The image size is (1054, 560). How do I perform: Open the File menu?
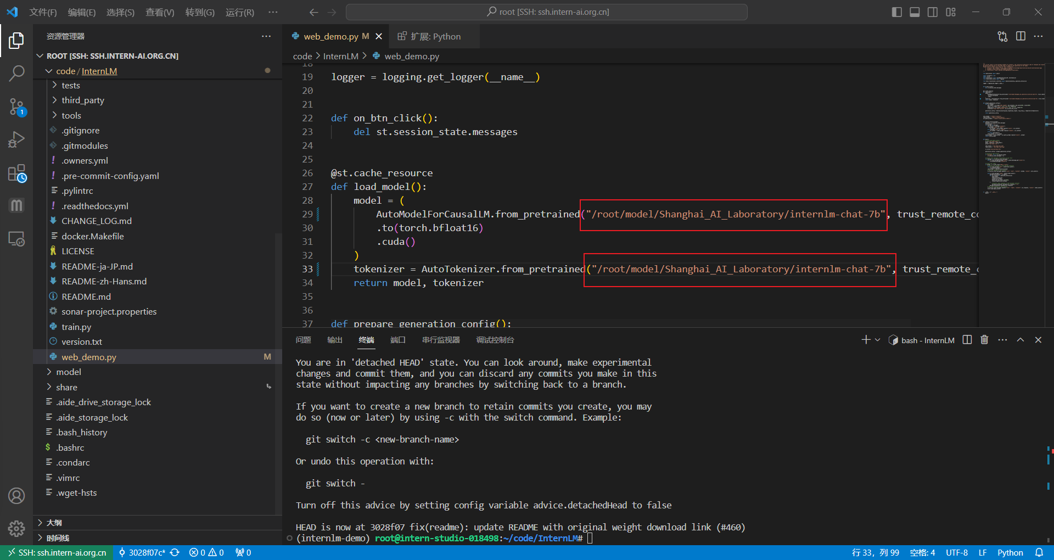click(43, 12)
